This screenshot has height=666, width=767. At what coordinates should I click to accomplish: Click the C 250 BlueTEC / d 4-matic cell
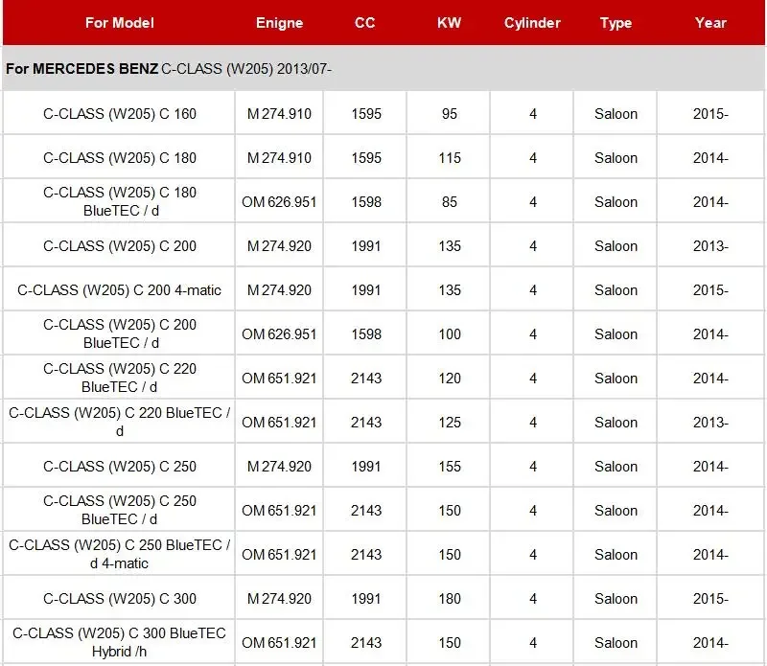119,554
